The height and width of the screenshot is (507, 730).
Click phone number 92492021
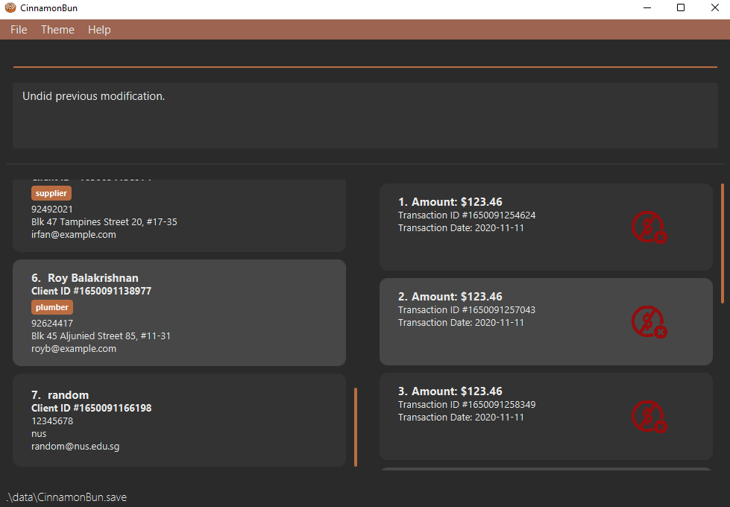[52, 209]
